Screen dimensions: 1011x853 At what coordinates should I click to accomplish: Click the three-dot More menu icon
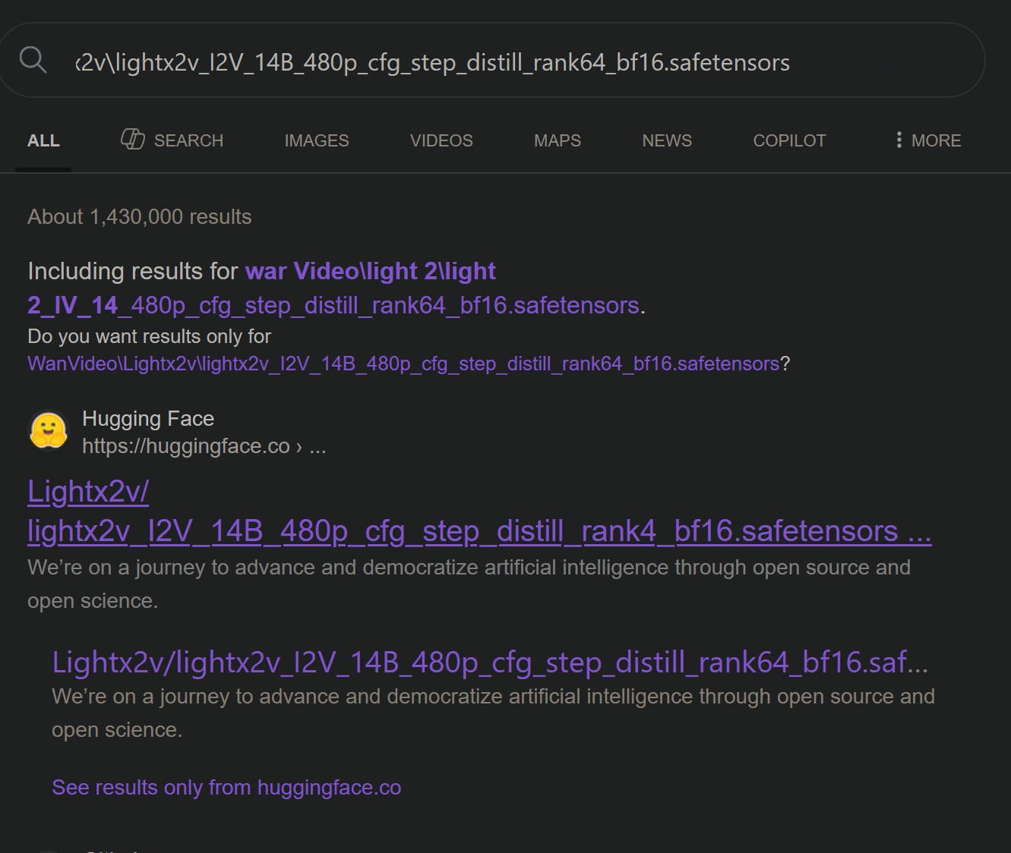point(899,140)
